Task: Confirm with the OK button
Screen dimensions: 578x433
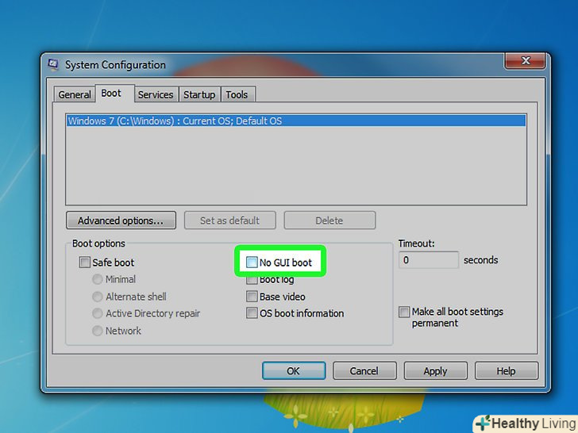Action: pyautogui.click(x=294, y=371)
